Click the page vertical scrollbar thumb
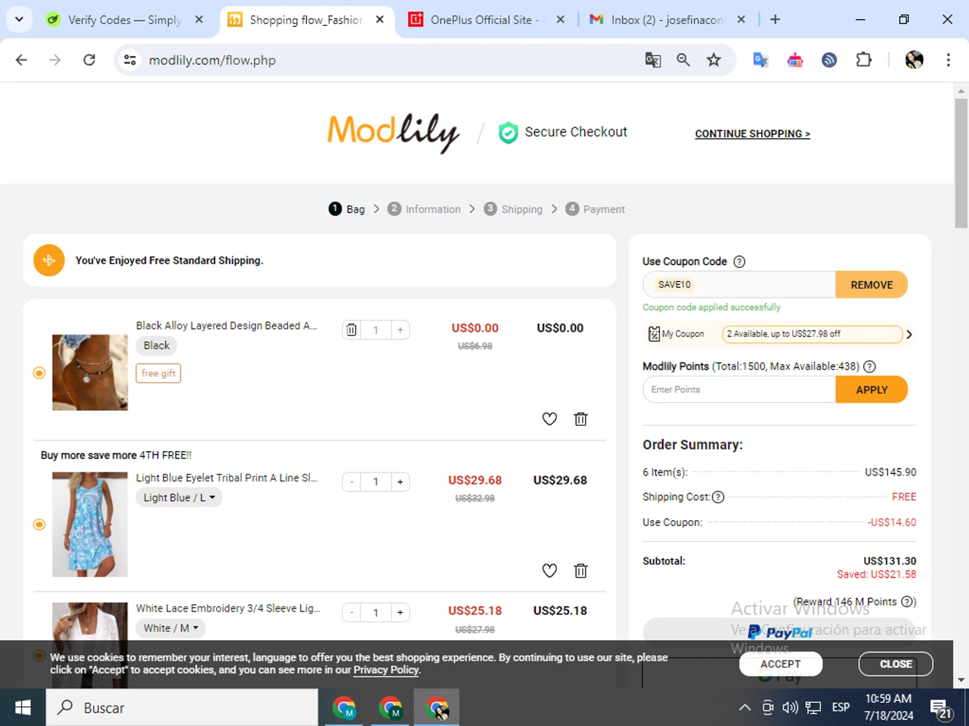This screenshot has height=726, width=969. [x=961, y=163]
